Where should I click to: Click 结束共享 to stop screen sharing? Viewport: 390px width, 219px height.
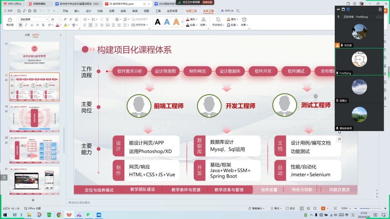pos(208,2)
